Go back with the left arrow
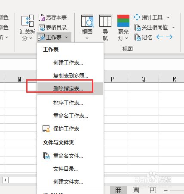The height and width of the screenshot is (194, 184). click(x=159, y=37)
